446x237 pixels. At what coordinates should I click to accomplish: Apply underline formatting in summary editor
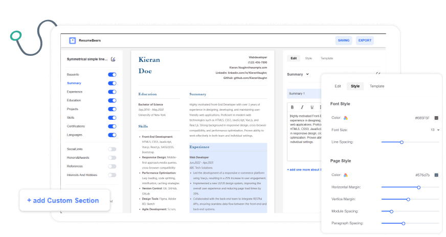click(311, 107)
